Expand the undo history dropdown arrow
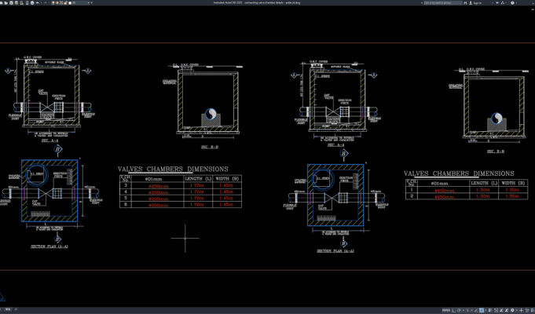The height and width of the screenshot is (314, 535). coord(42,2)
